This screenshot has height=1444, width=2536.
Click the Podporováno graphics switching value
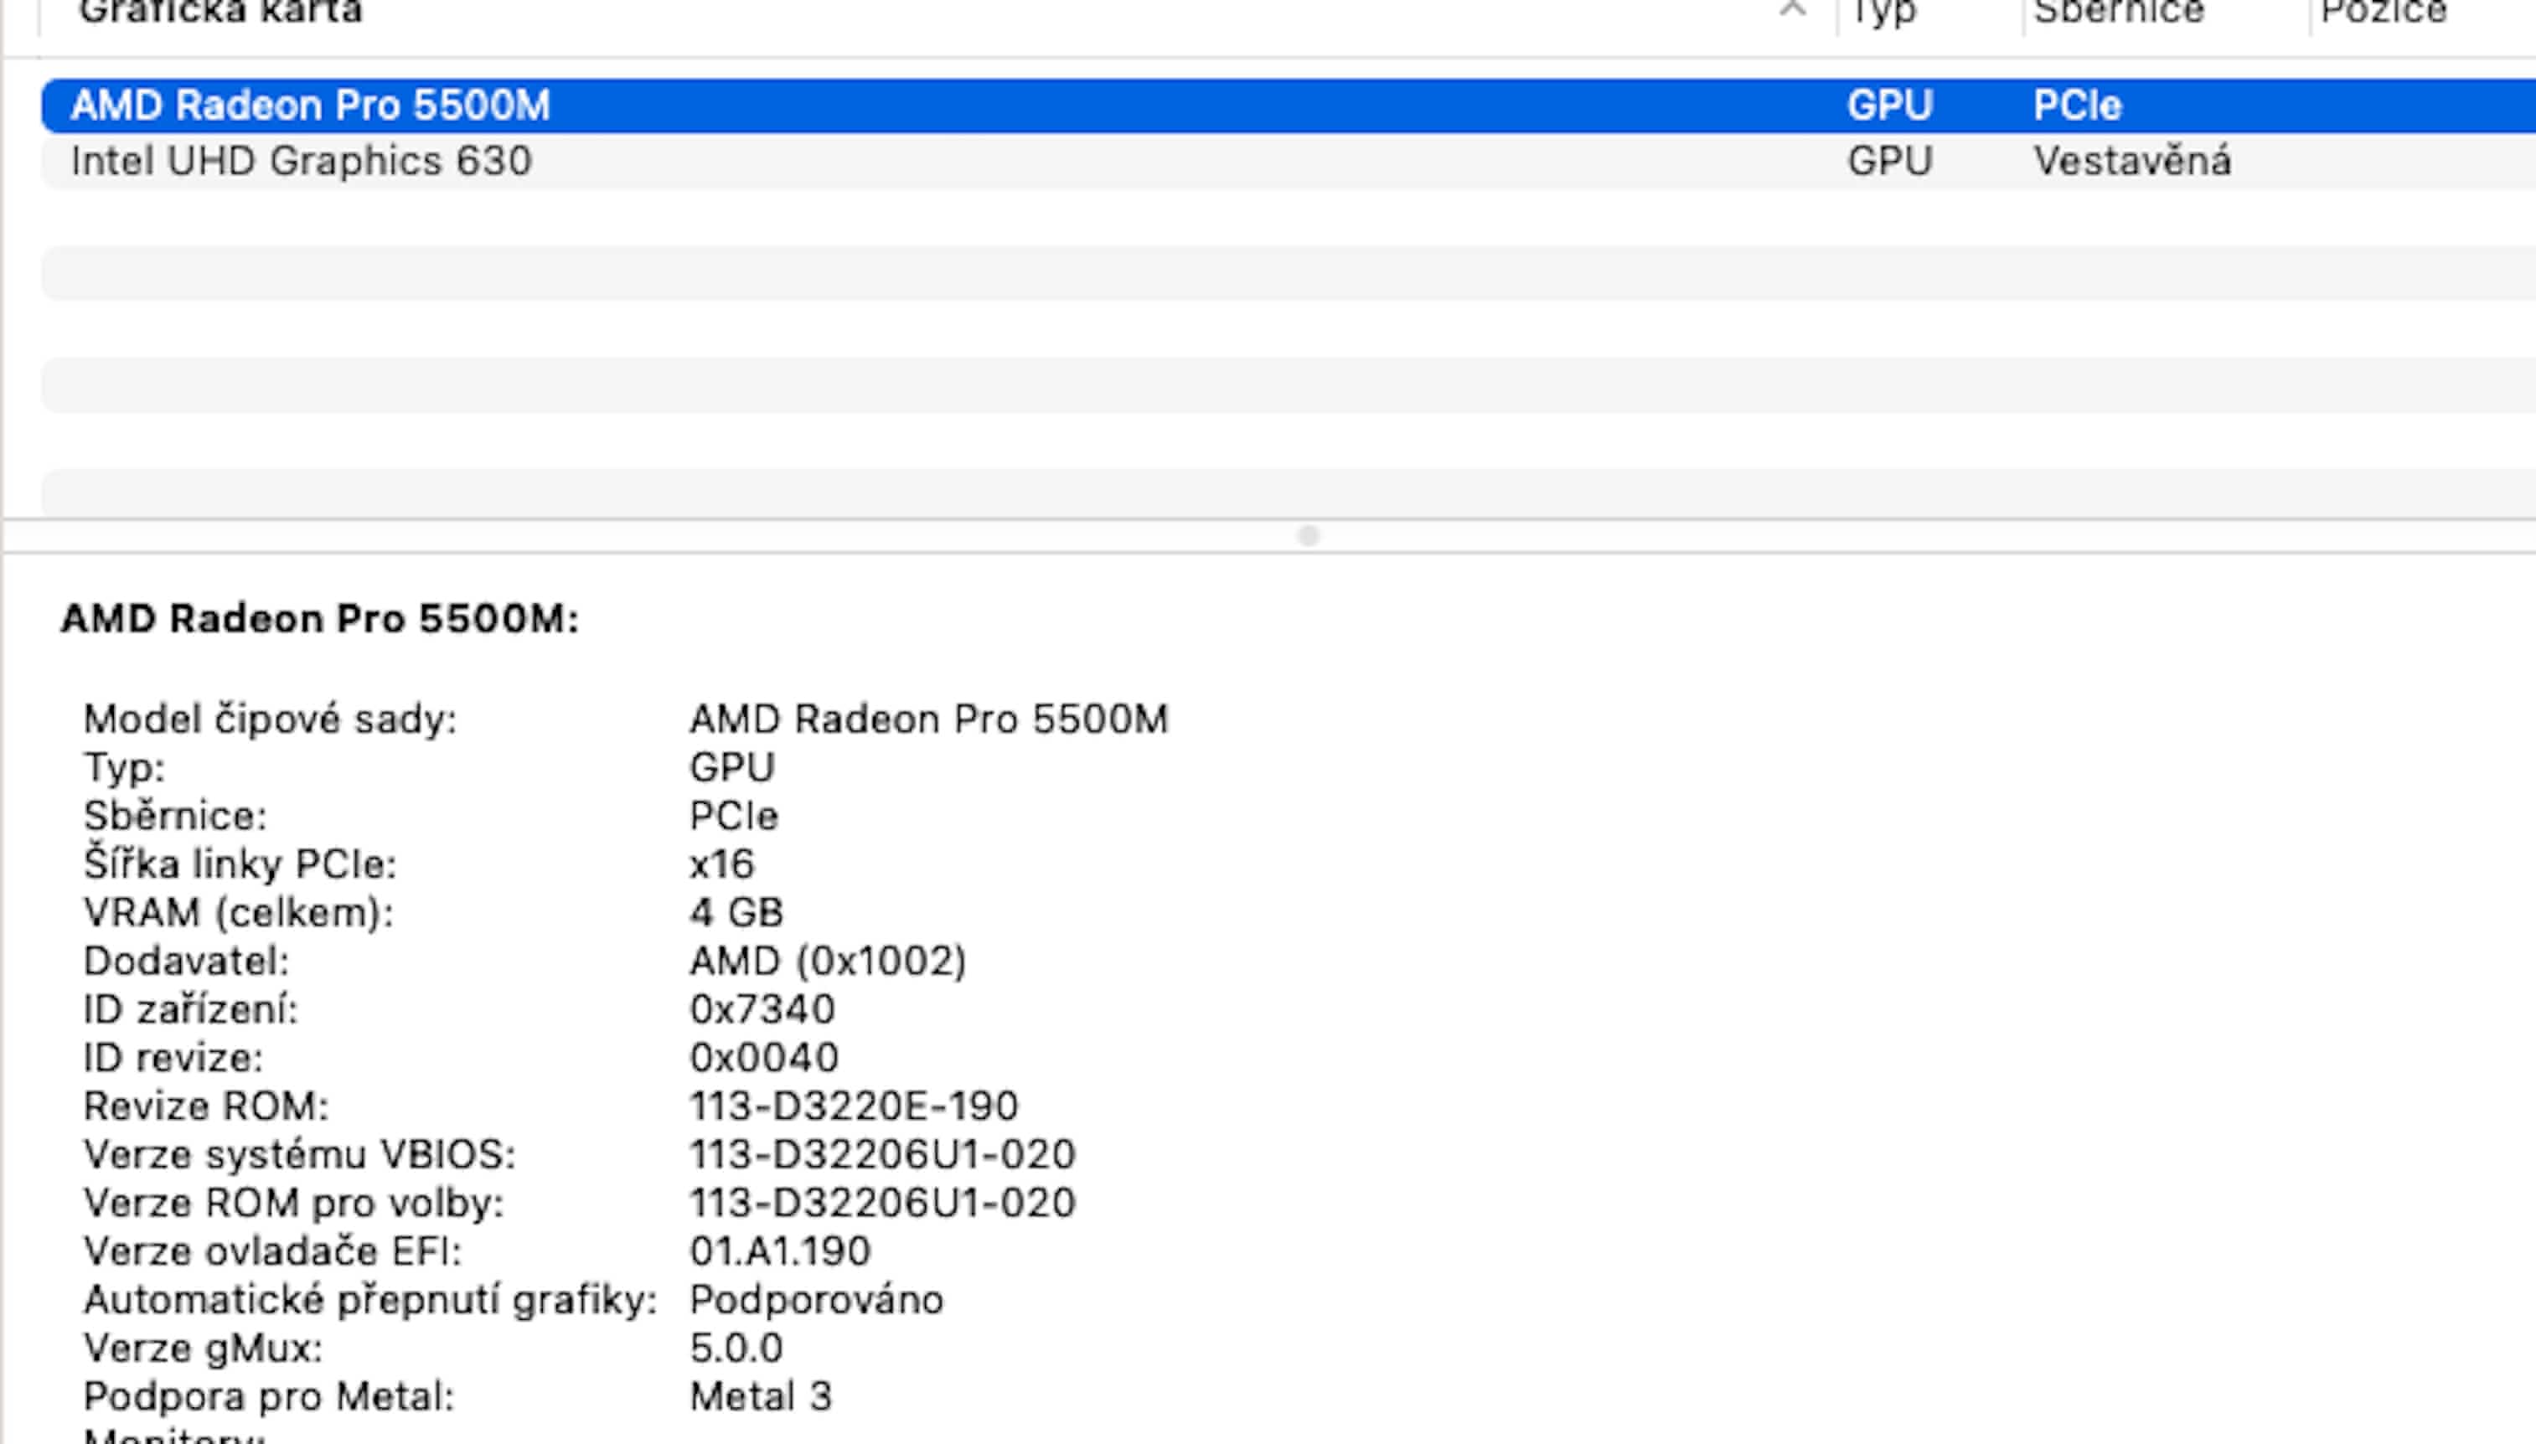[x=815, y=1299]
